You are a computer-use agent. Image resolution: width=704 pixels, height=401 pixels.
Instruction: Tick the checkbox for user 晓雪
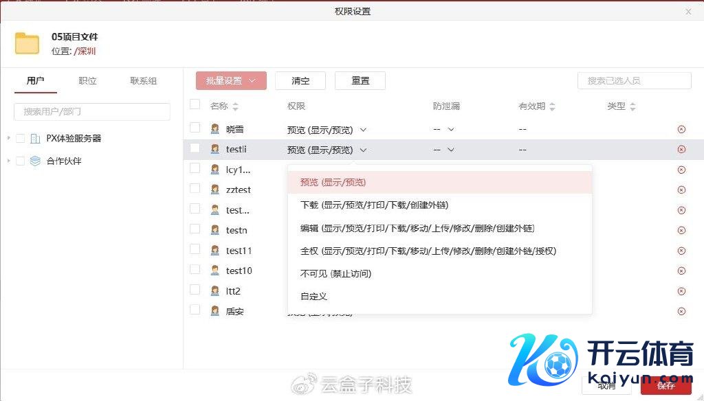click(195, 128)
